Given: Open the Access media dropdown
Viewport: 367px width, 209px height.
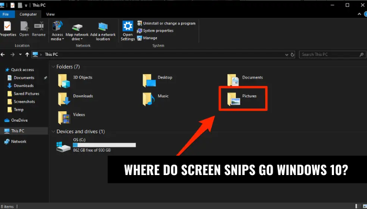Looking at the screenshot, I should click(57, 30).
